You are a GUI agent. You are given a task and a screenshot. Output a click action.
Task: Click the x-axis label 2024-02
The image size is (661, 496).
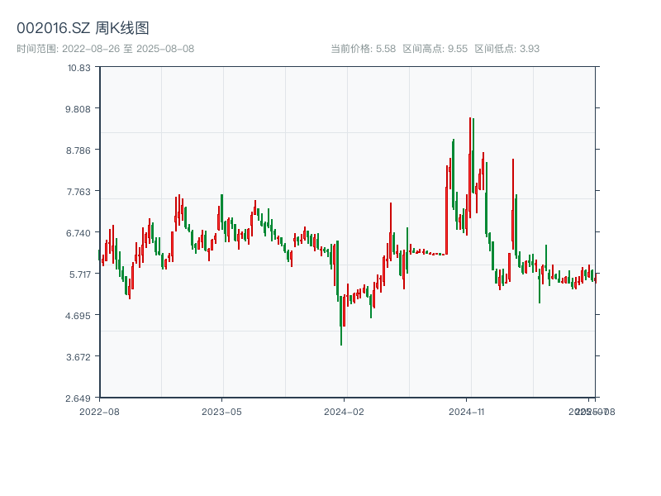(x=344, y=412)
